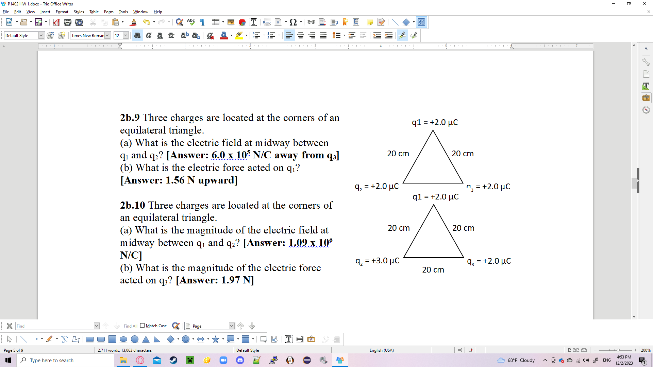Select the star shape tool
Viewport: 653px width, 367px height.
(x=216, y=339)
